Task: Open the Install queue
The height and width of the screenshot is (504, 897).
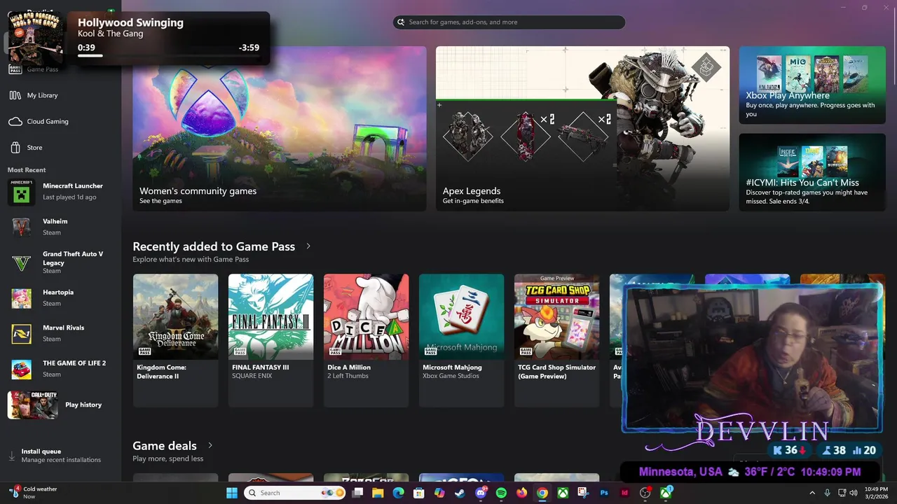Action: coord(60,456)
